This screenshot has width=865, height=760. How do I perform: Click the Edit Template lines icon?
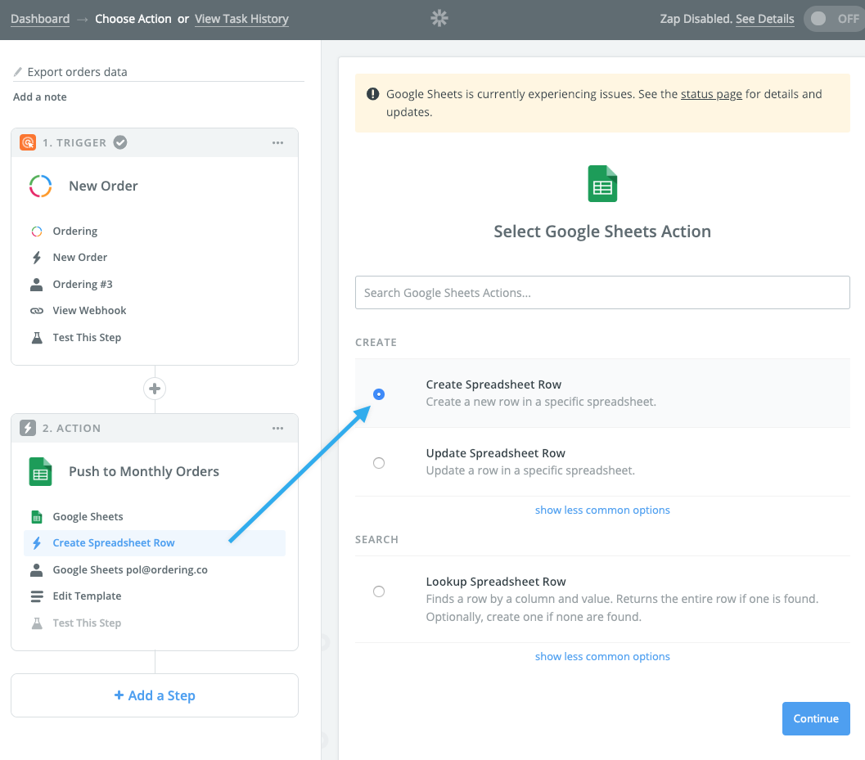36,596
